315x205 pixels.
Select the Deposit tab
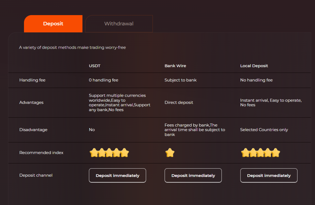53,24
